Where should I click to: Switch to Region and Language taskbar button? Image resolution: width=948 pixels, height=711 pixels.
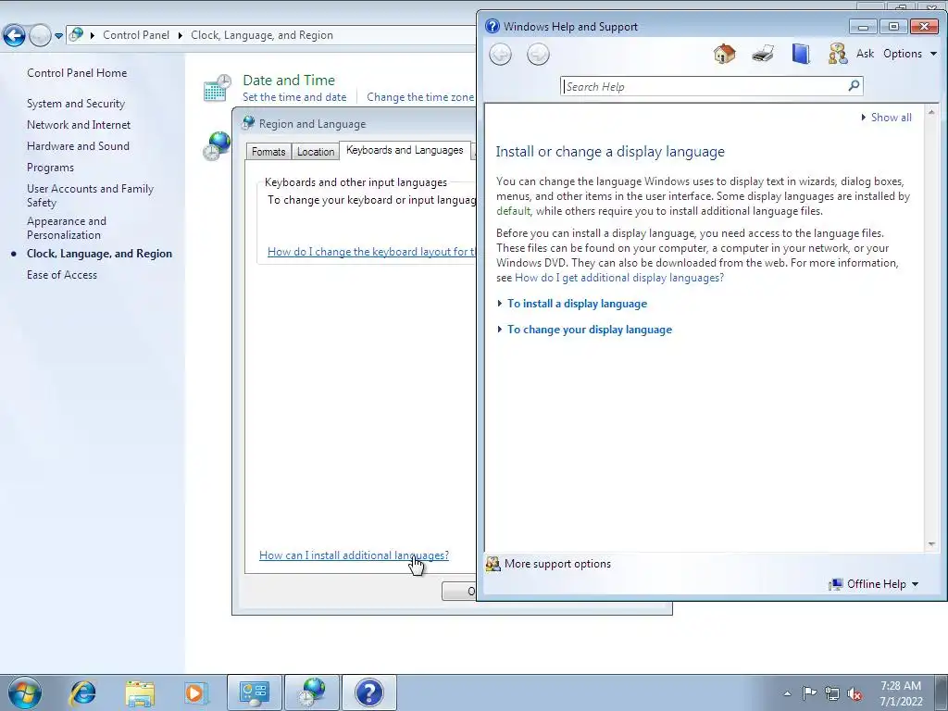click(x=311, y=692)
